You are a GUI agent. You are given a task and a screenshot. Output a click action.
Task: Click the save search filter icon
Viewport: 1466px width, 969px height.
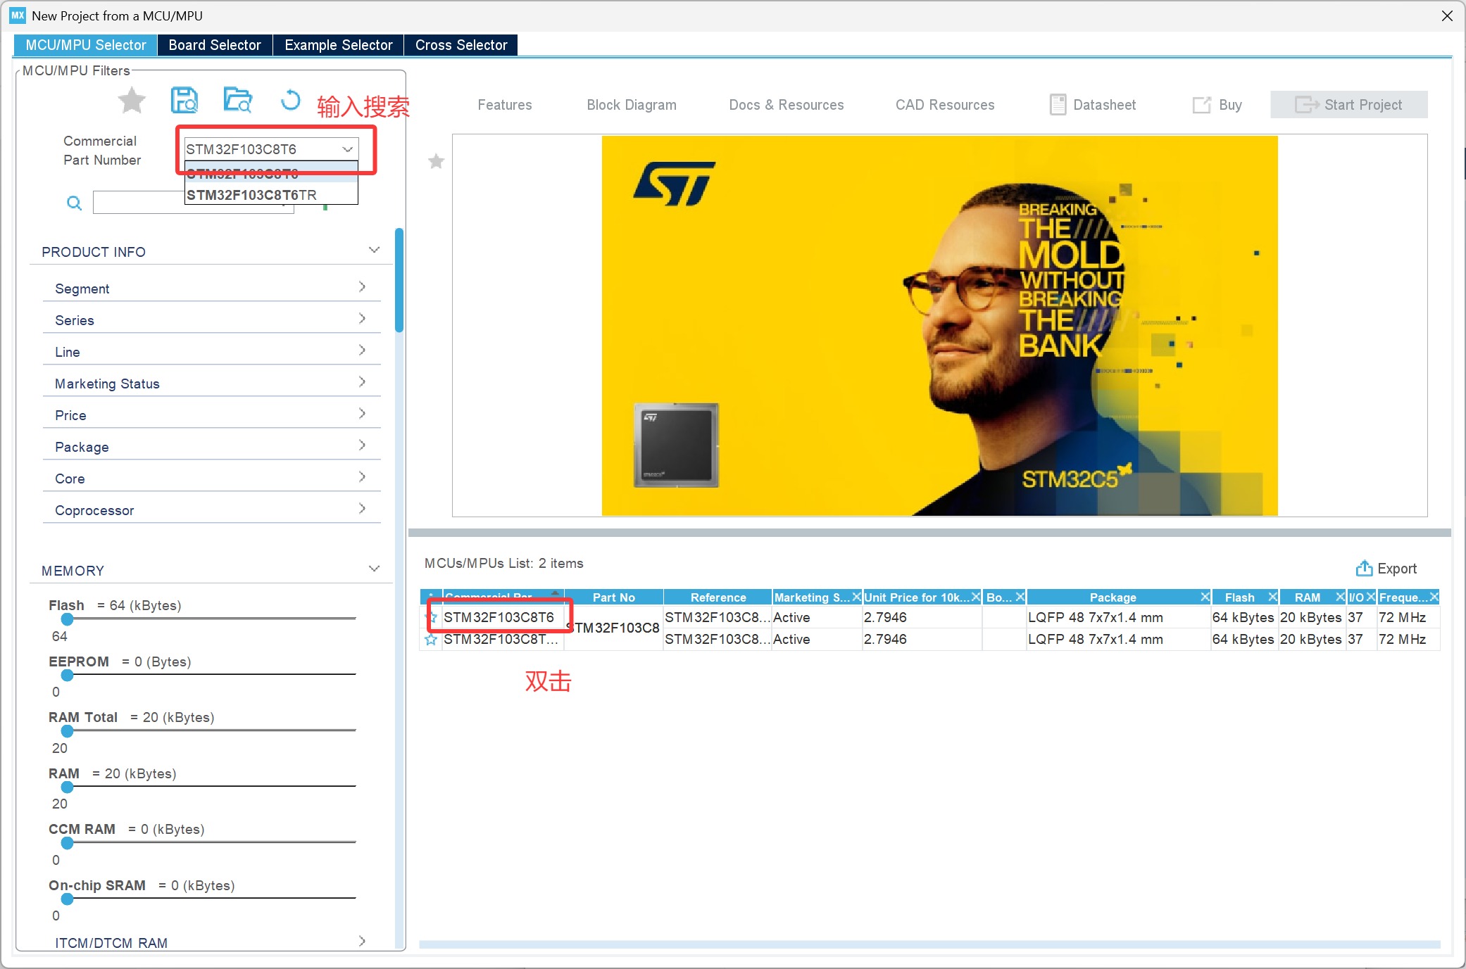(x=184, y=101)
